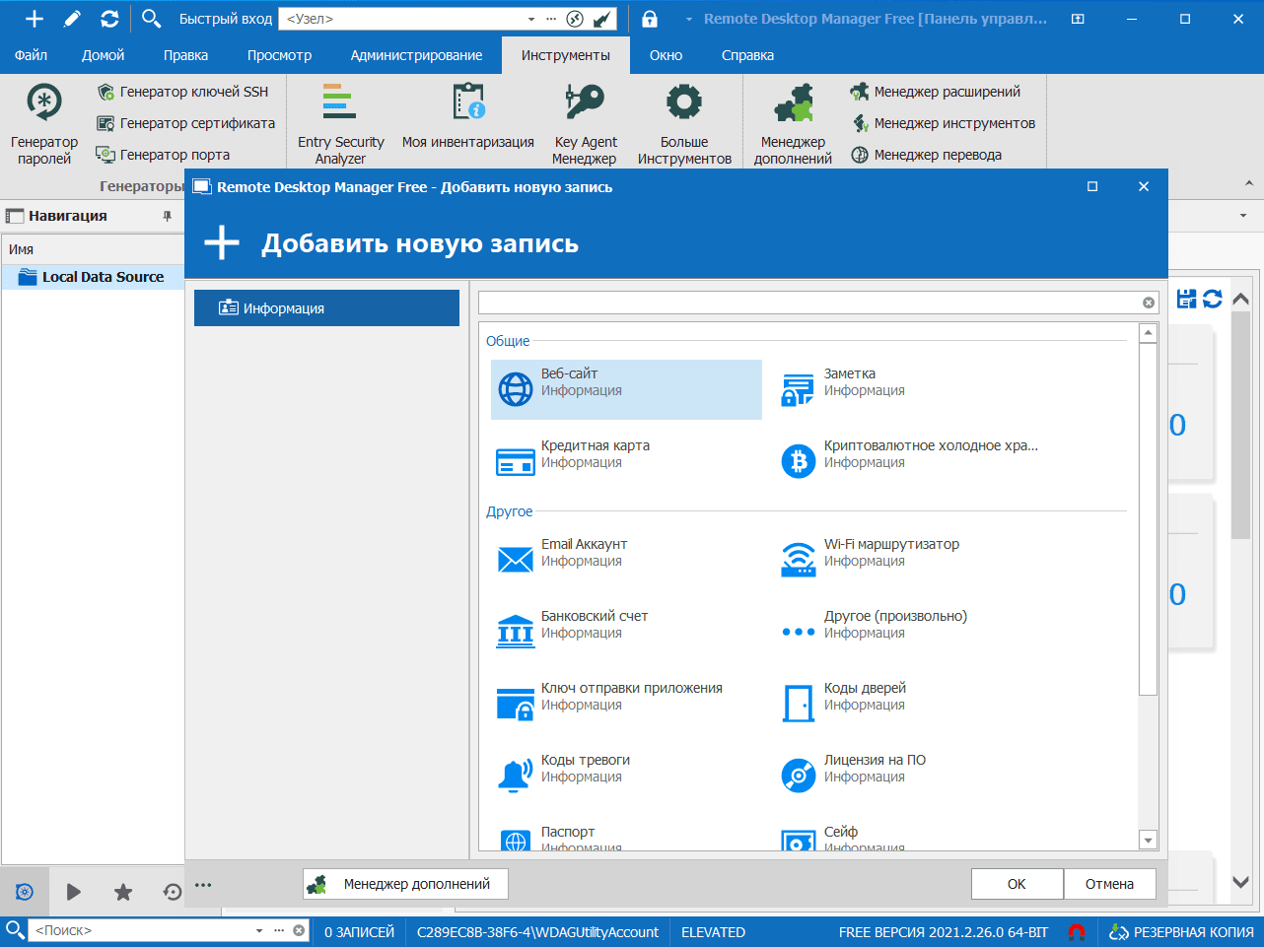Image resolution: width=1264 pixels, height=947 pixels.
Task: Choose Лицензия на ПО entry type
Action: coord(909,776)
